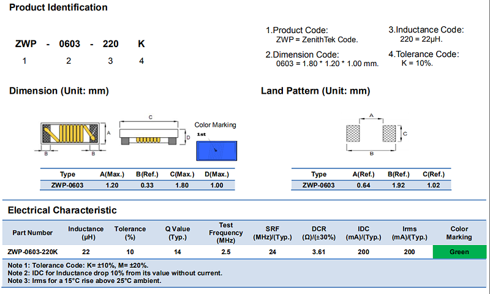Click Note 2 about IDC inductance drop

(x=115, y=273)
